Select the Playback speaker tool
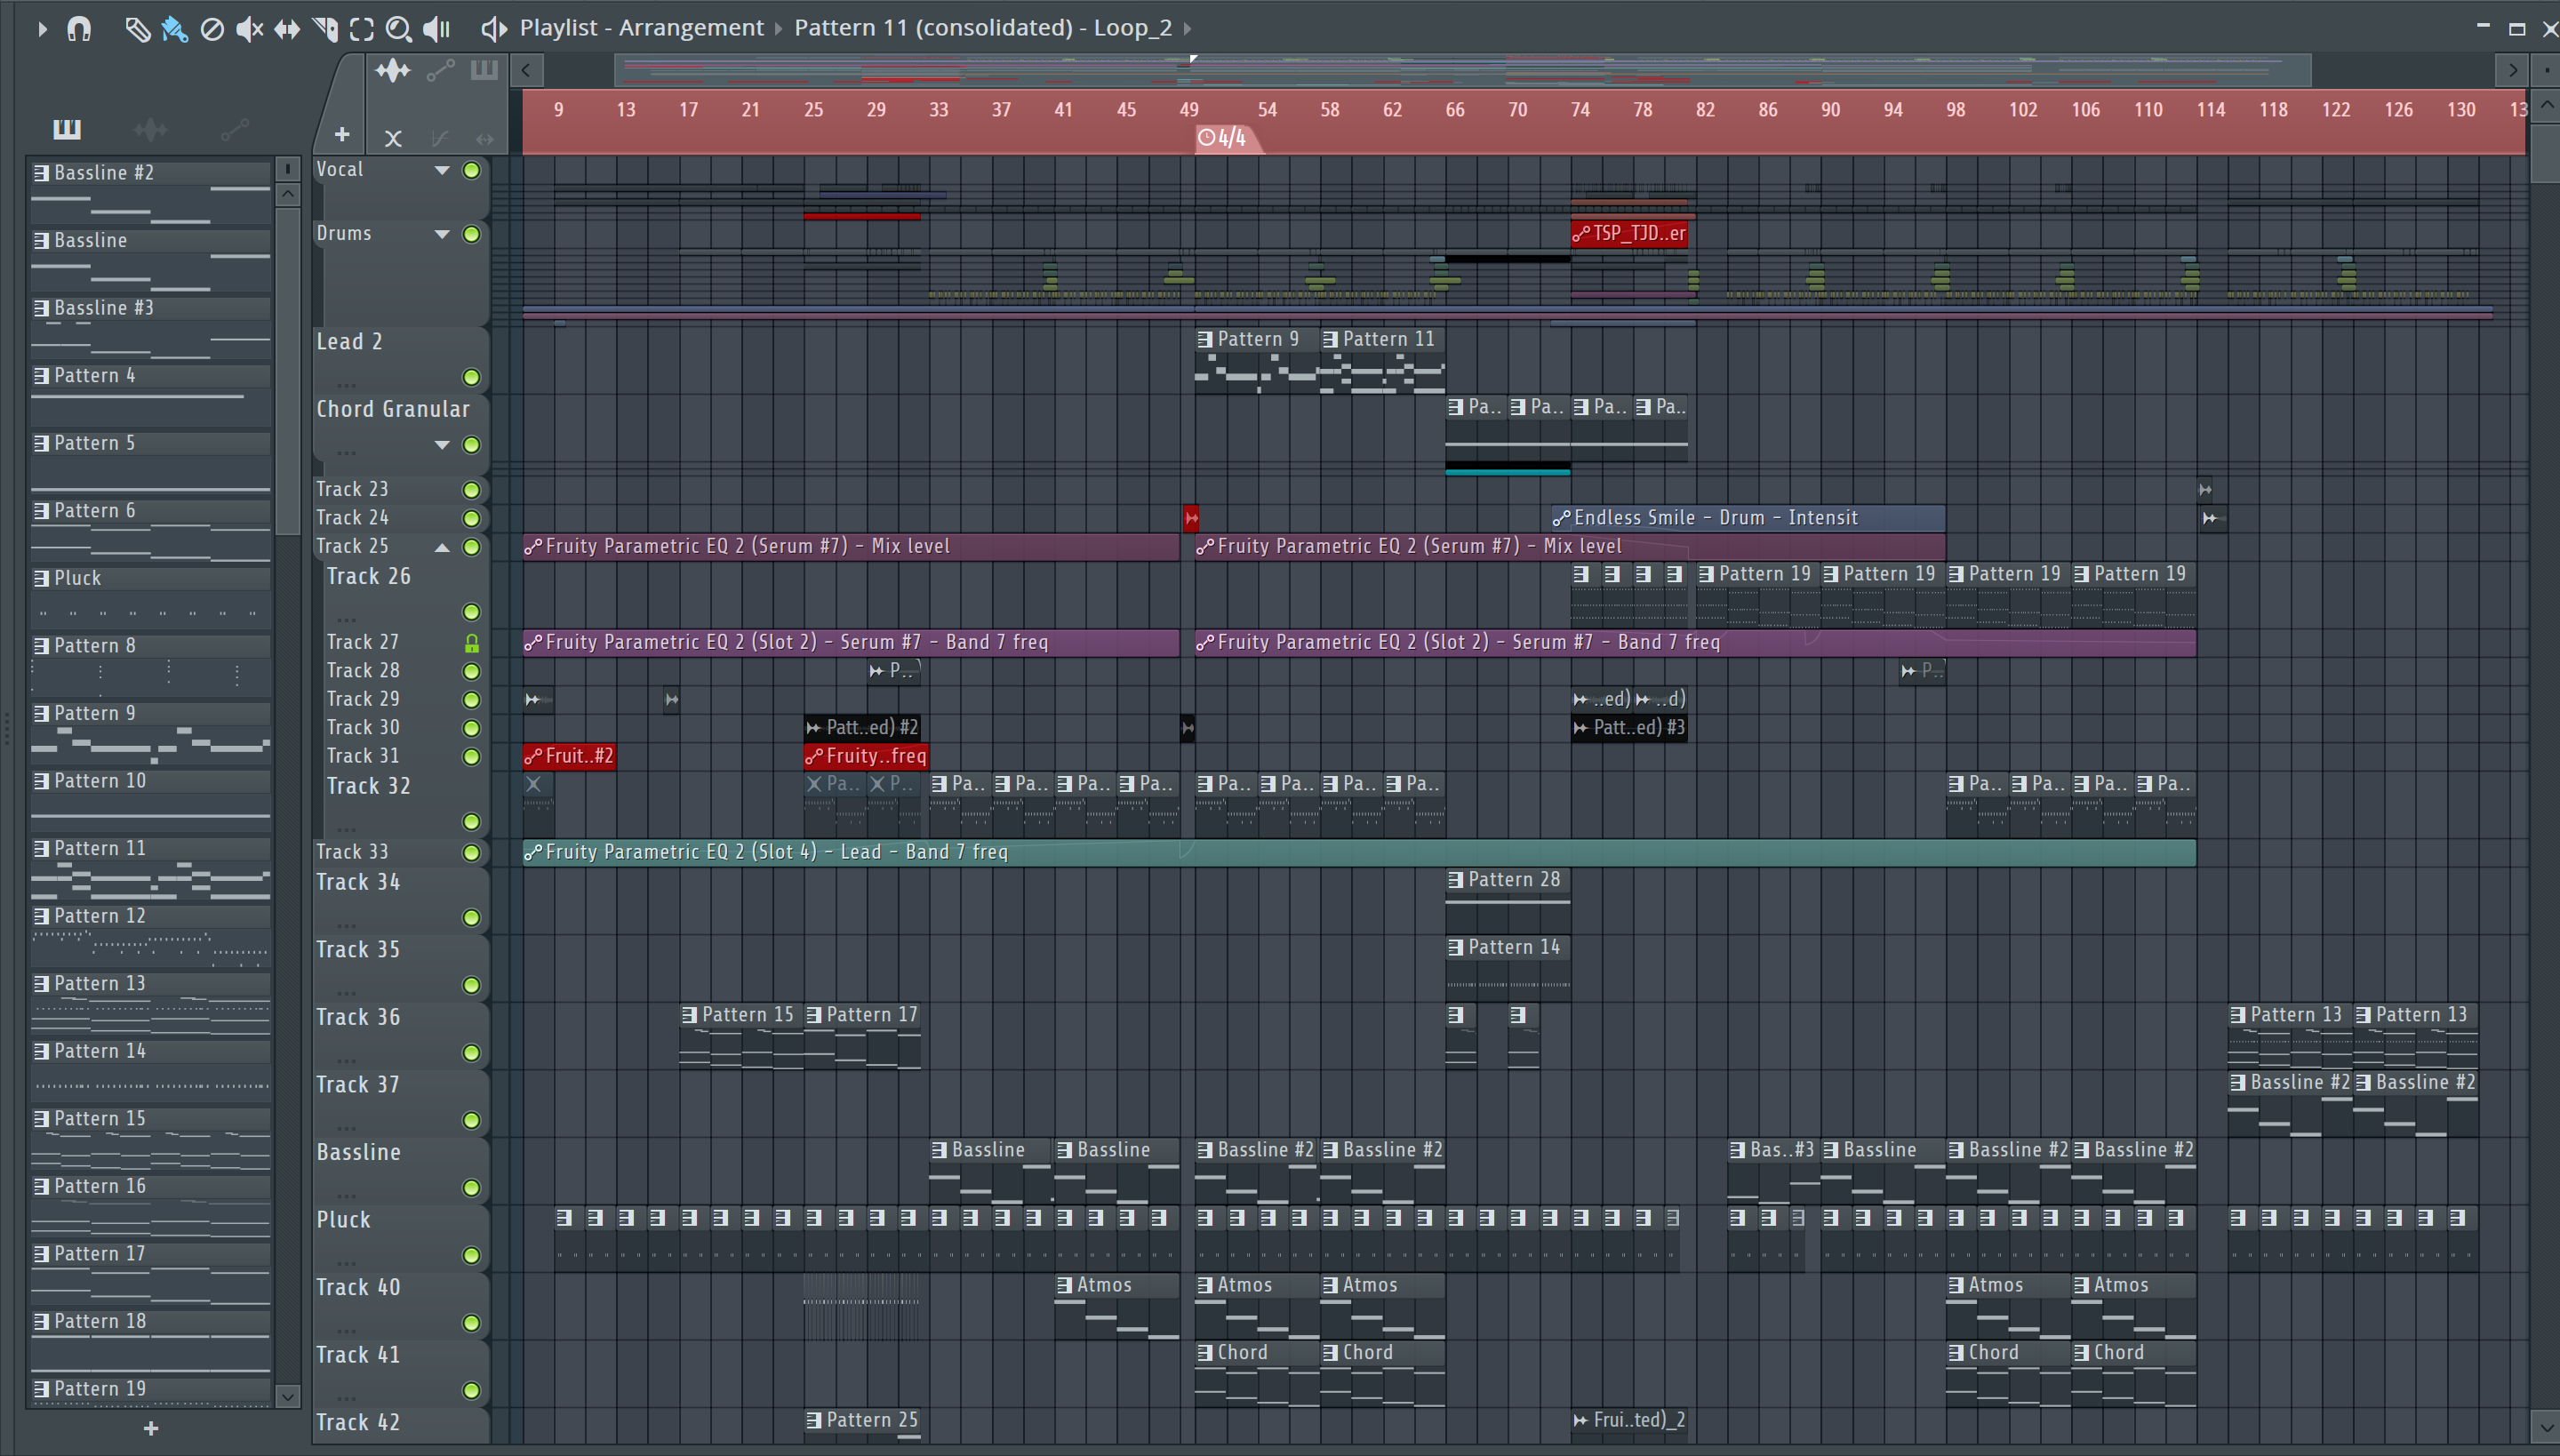The width and height of the screenshot is (2560, 1456). click(436, 29)
